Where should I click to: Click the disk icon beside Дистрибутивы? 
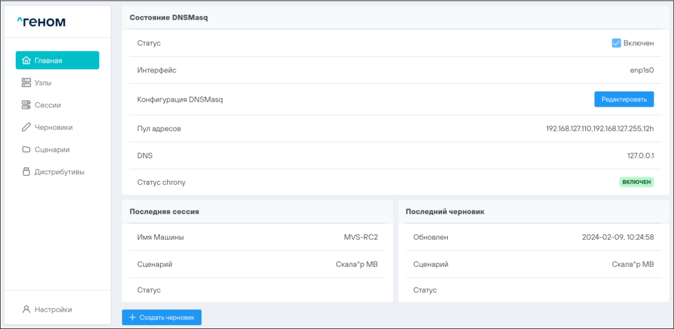tap(27, 172)
